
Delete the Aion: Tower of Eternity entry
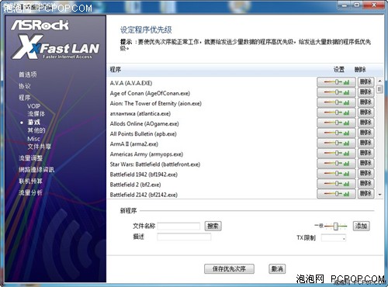click(365, 102)
